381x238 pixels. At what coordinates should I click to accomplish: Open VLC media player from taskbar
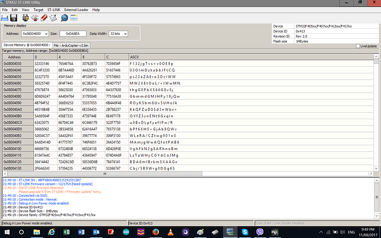pyautogui.click(x=171, y=232)
